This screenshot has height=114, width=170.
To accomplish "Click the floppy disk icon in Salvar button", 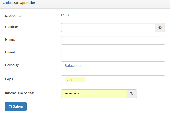I will click(x=10, y=106).
